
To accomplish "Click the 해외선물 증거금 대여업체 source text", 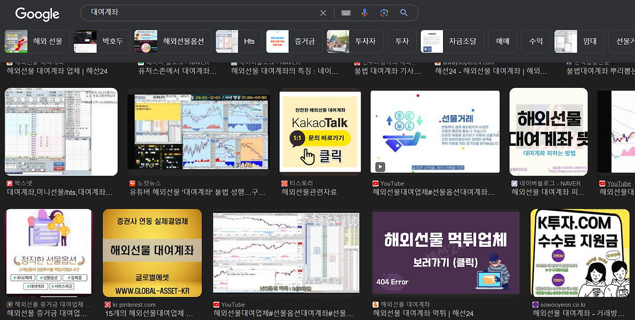I will pyautogui.click(x=53, y=305).
